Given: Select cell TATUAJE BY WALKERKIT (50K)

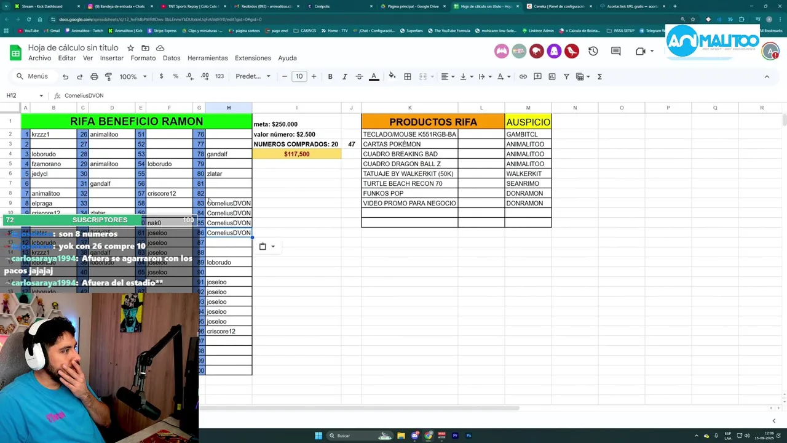Looking at the screenshot, I should tap(409, 174).
